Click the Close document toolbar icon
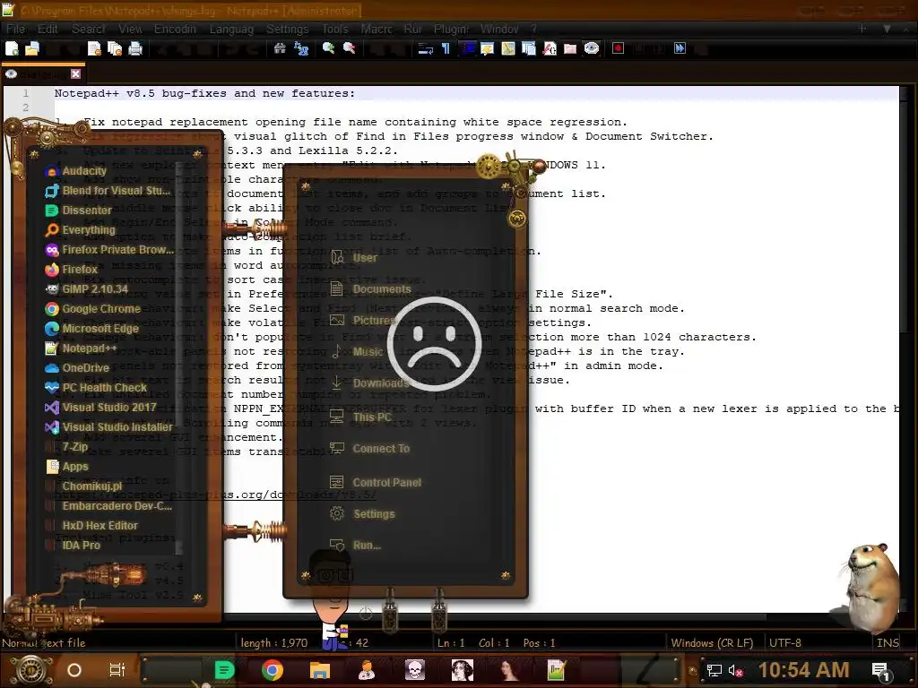The width and height of the screenshot is (918, 688). click(94, 48)
